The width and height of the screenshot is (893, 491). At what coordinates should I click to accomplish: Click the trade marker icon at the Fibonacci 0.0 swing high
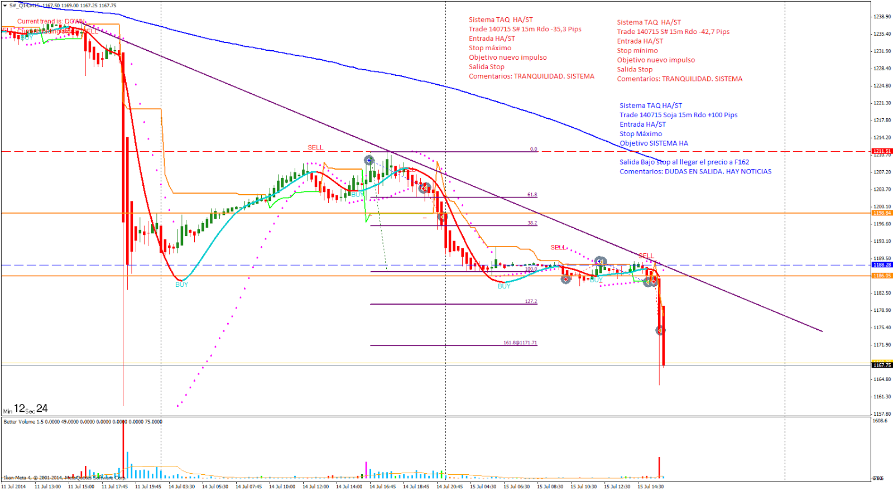(x=369, y=160)
